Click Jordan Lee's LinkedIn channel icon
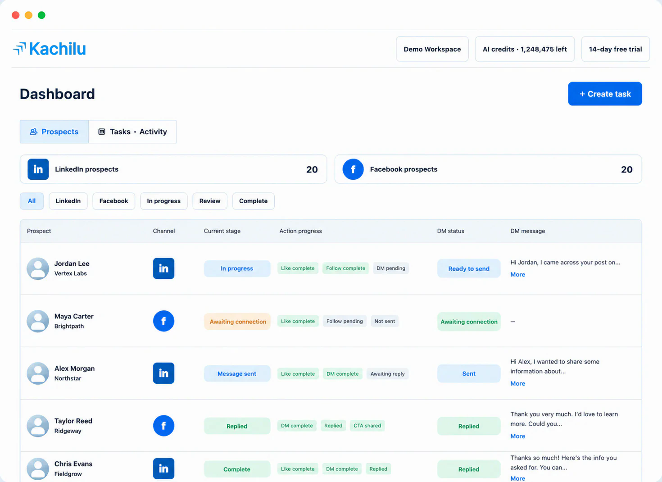 tap(163, 268)
